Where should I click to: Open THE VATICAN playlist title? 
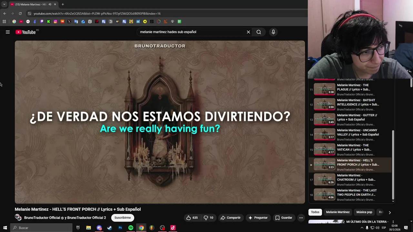(x=354, y=148)
